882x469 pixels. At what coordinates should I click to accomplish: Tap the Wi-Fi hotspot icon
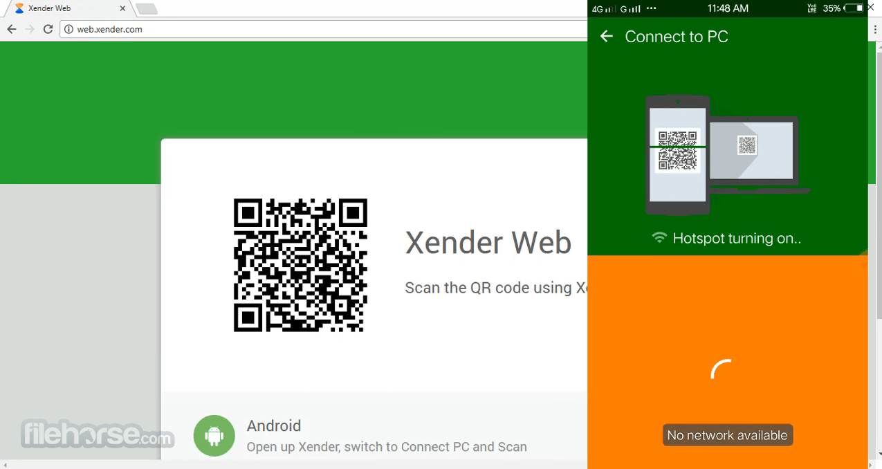659,238
